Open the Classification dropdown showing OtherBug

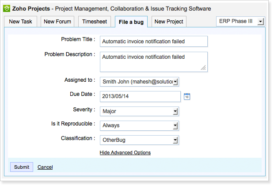click(139, 140)
